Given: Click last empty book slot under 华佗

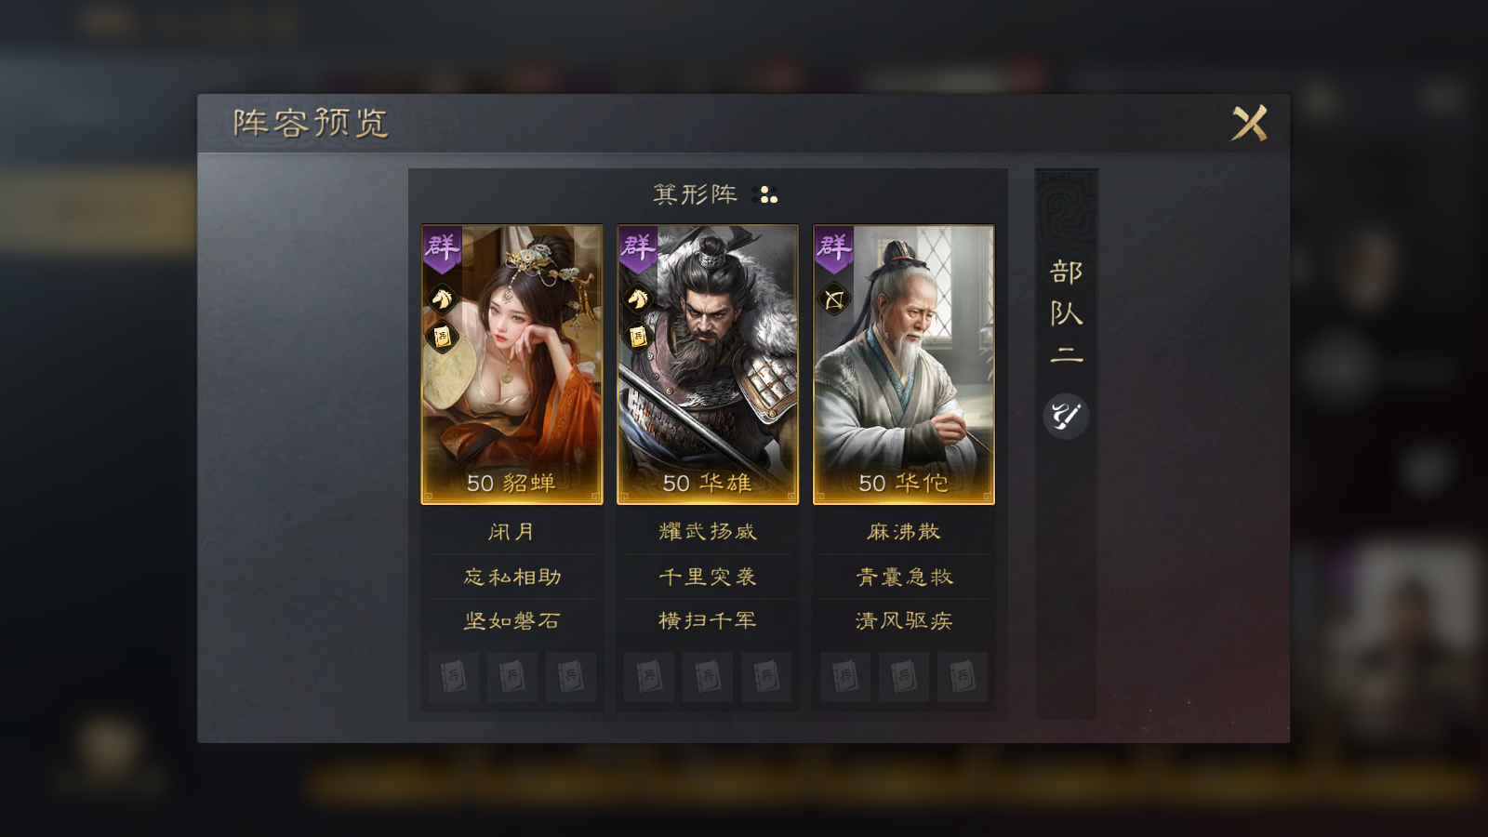Looking at the screenshot, I should (x=963, y=677).
